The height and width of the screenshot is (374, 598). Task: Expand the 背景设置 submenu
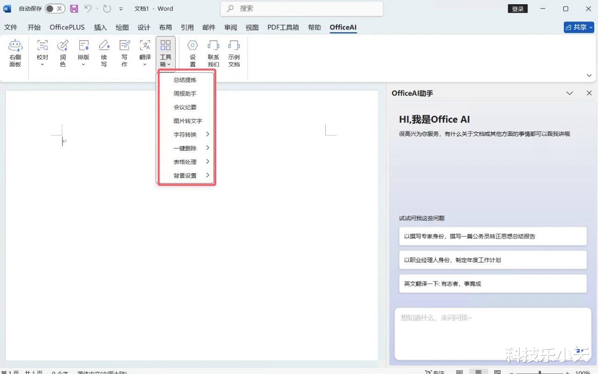(185, 176)
